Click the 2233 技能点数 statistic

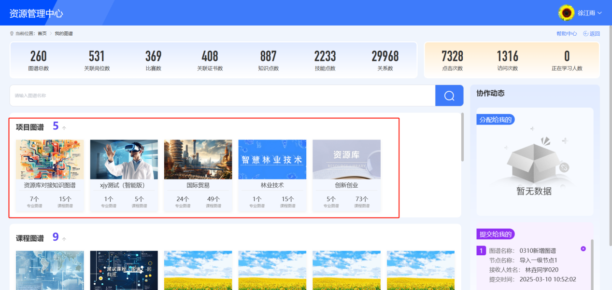(x=325, y=60)
